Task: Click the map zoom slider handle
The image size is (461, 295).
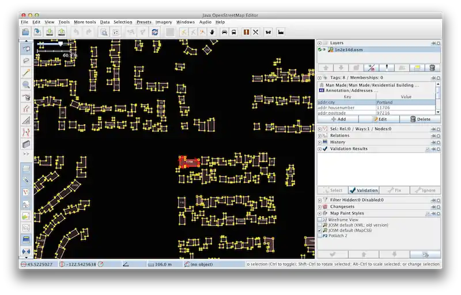Action: [x=61, y=43]
